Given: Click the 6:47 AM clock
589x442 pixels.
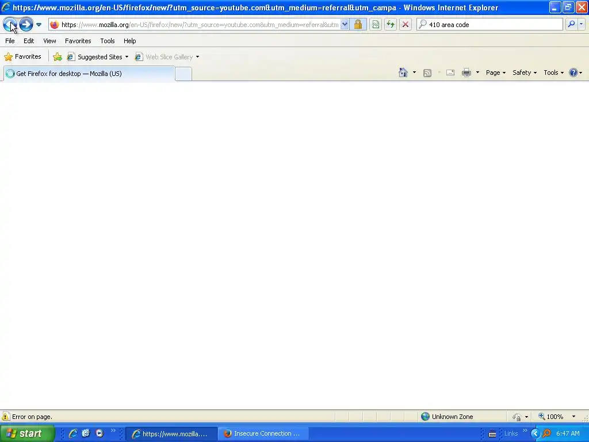Looking at the screenshot, I should 568,434.
